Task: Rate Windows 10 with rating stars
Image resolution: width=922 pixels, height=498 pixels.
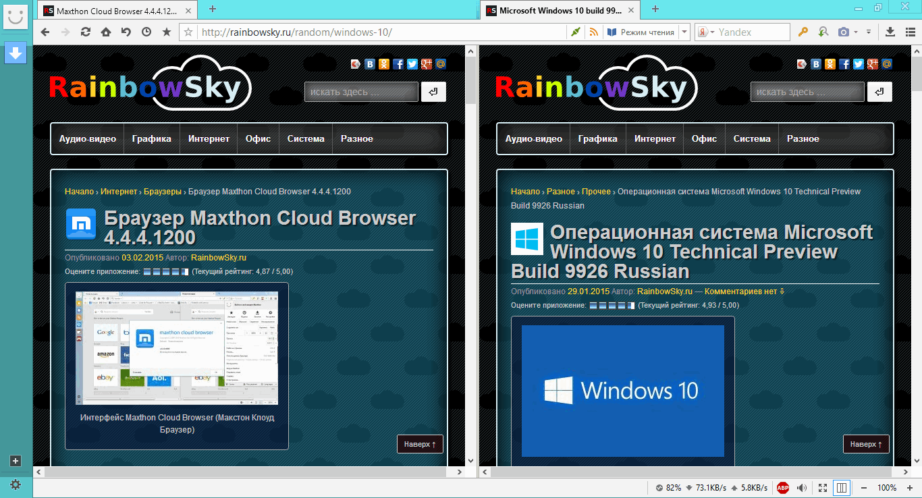Action: [x=612, y=305]
